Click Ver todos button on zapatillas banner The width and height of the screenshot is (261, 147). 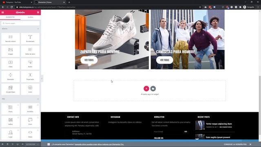89,60
